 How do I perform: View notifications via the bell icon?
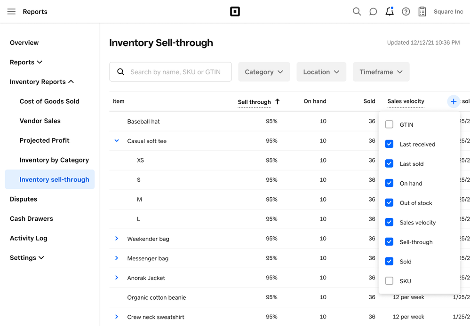[x=390, y=12]
